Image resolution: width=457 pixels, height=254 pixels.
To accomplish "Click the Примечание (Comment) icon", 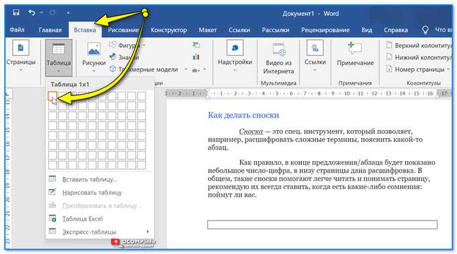I will 355,50.
